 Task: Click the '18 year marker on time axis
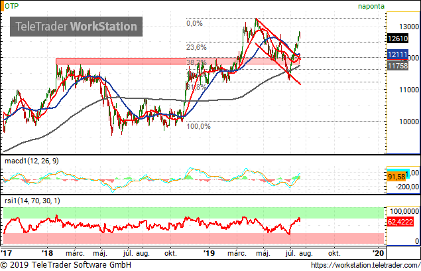[x=47, y=253]
